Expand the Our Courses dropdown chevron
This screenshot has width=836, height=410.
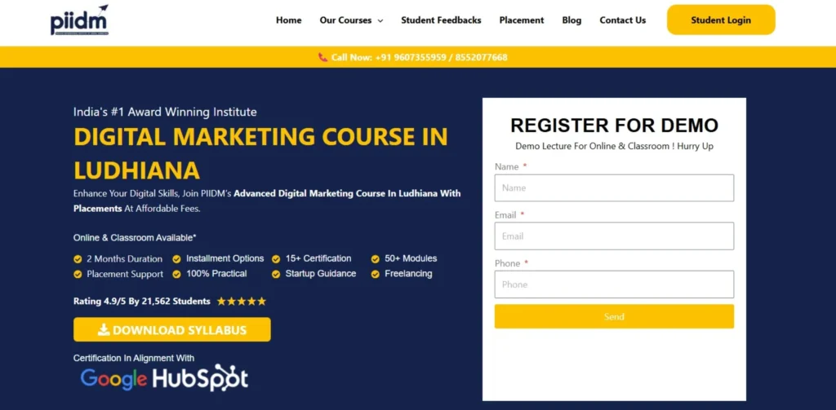pos(380,20)
